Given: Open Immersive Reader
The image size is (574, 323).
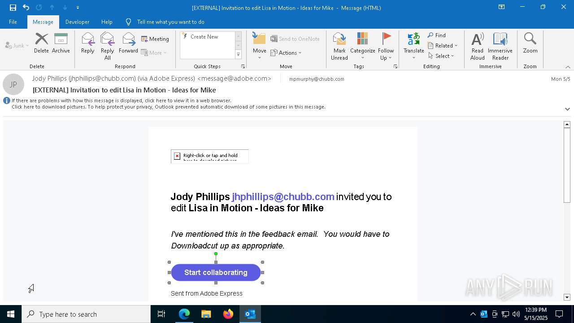Looking at the screenshot, I should [500, 46].
